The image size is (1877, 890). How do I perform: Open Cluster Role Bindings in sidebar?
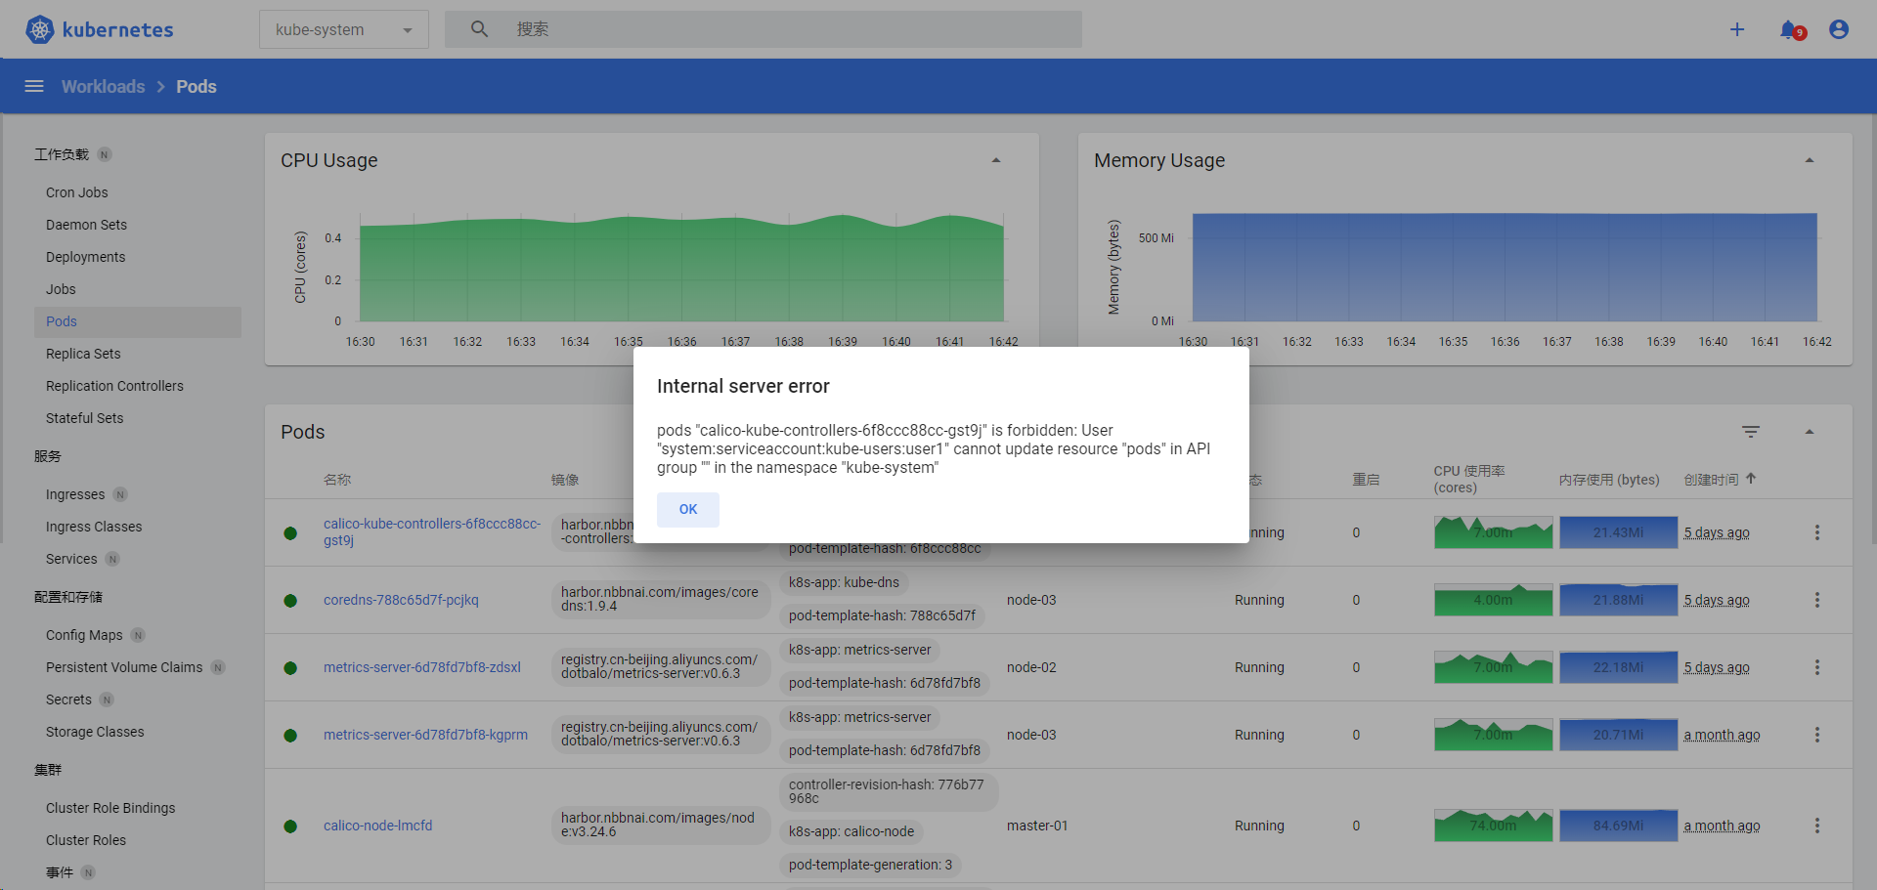coord(110,808)
